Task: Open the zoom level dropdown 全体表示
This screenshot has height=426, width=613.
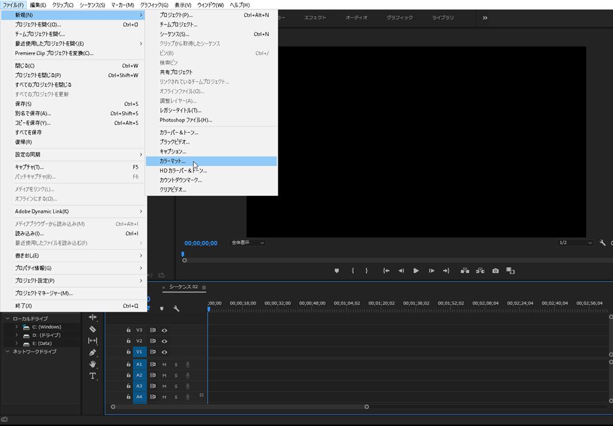Action: [x=247, y=243]
